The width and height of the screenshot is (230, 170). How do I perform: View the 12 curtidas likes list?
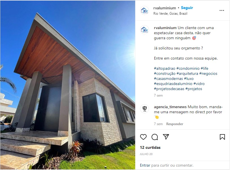[150, 147]
